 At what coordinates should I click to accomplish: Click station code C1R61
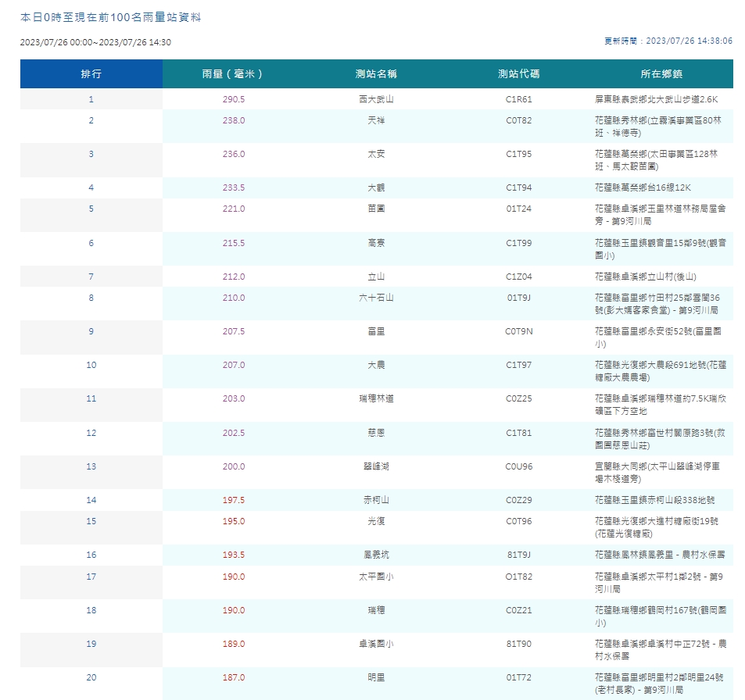[519, 99]
